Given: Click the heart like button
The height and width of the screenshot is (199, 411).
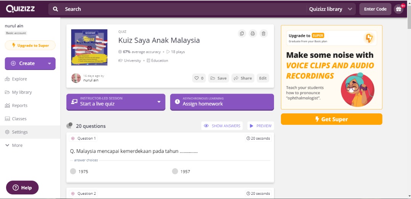Looking at the screenshot, I should 199,78.
